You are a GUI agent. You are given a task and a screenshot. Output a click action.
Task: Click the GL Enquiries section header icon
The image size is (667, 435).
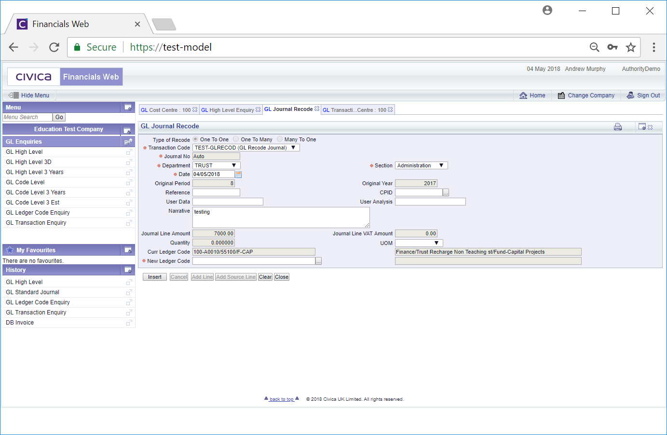pos(128,142)
